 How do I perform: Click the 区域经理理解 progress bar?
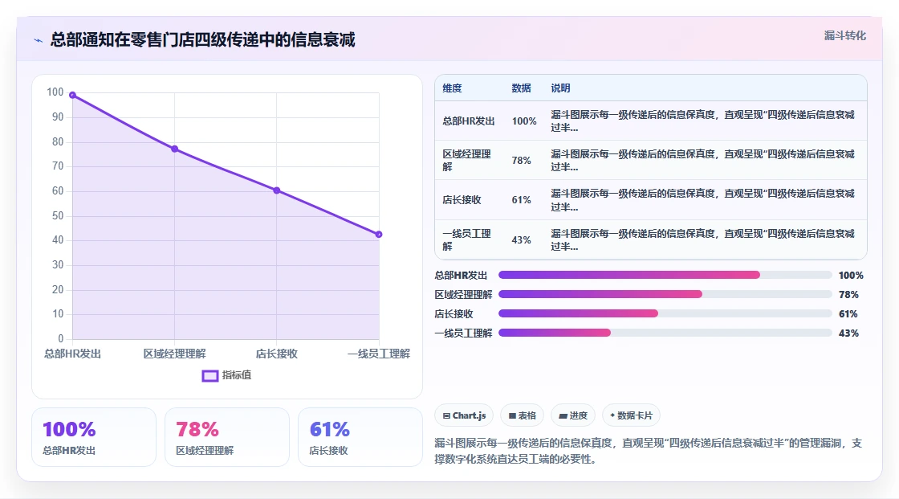pos(665,294)
